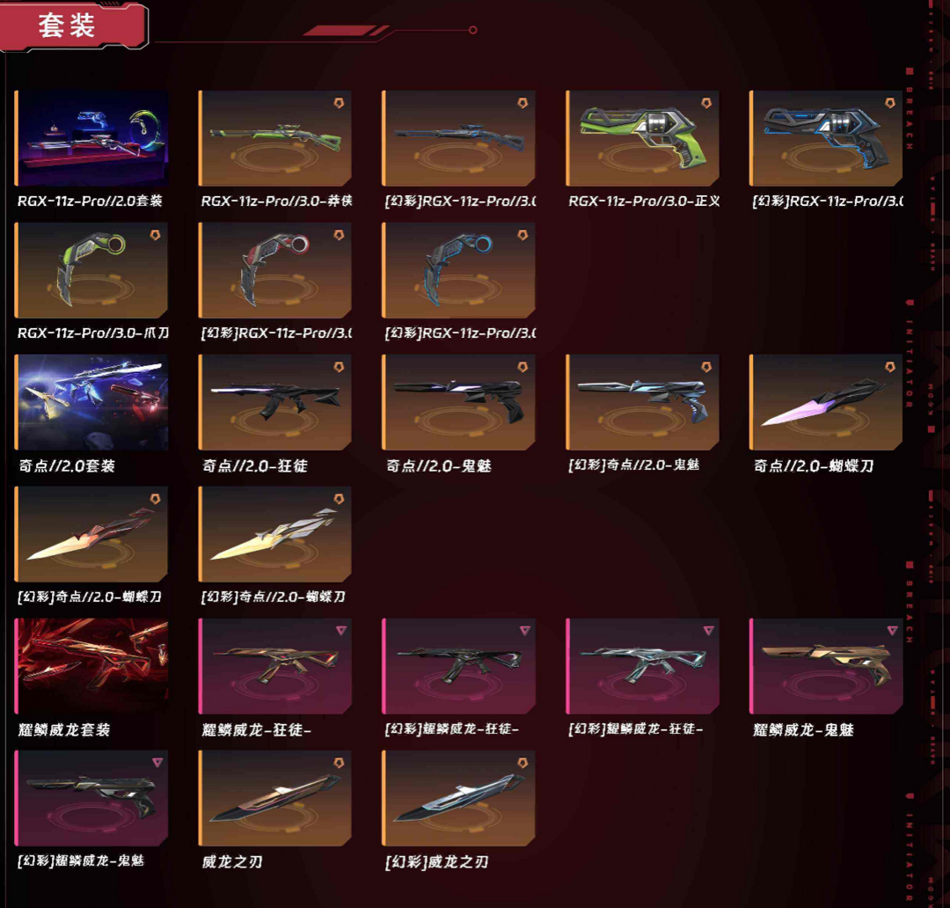The width and height of the screenshot is (950, 908).
Task: Click the pink triangle badge on 耀鳞威龙-鬼魅
Action: click(892, 630)
